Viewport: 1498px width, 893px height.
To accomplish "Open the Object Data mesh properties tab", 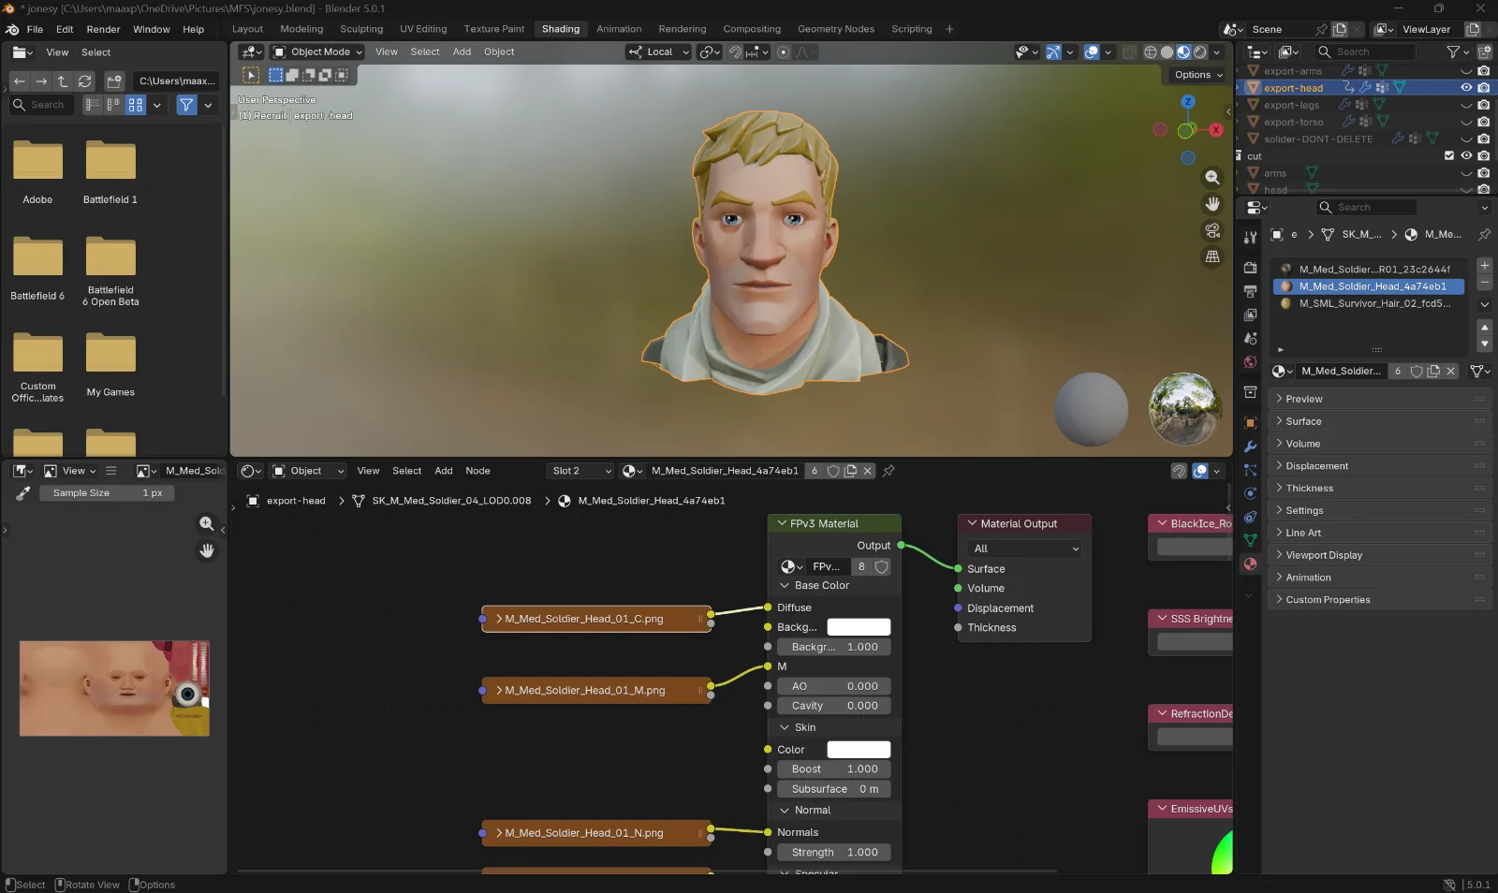I will click(x=1250, y=540).
